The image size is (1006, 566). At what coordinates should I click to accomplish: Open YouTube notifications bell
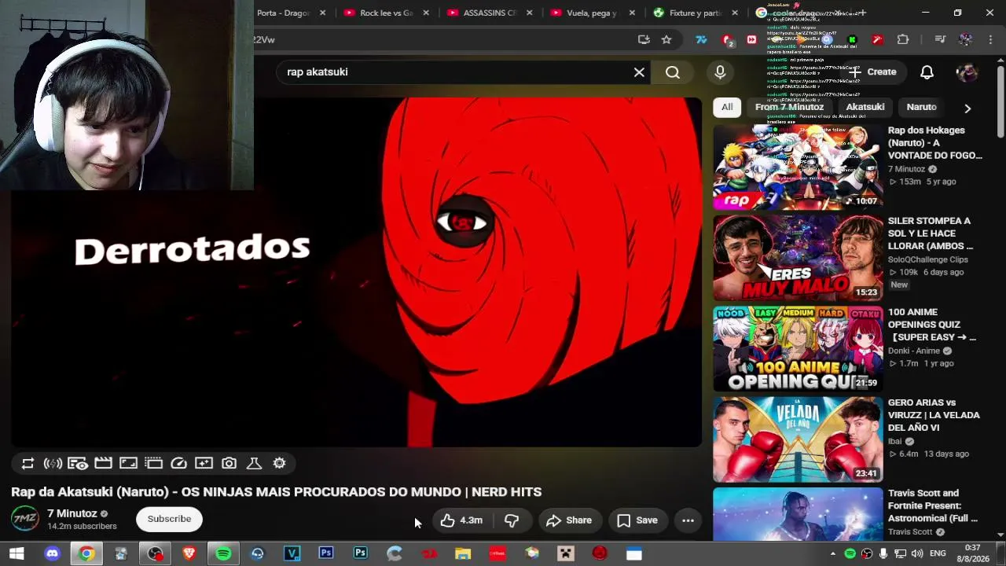pyautogui.click(x=927, y=72)
